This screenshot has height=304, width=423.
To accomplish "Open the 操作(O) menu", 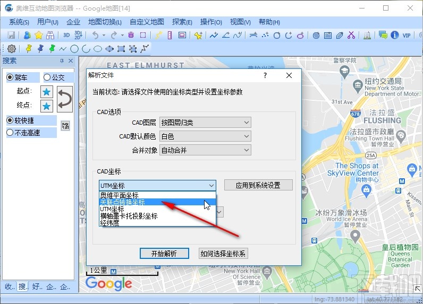I will click(211, 22).
